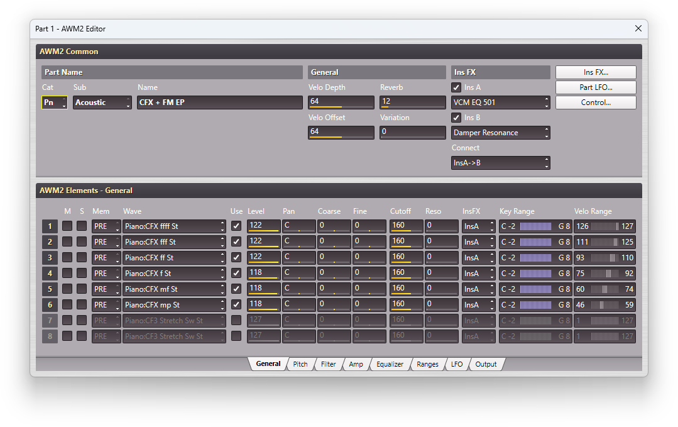This screenshot has width=678, height=427.
Task: Solo element 4 with its S box
Action: (x=82, y=273)
